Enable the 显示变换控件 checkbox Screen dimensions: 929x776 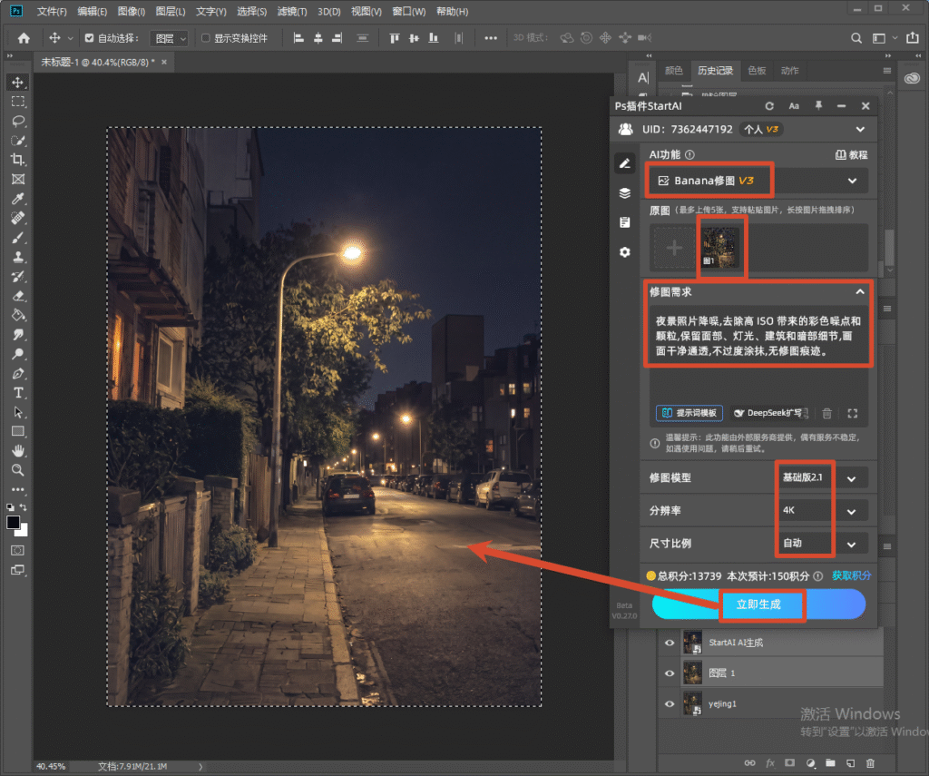(x=206, y=38)
